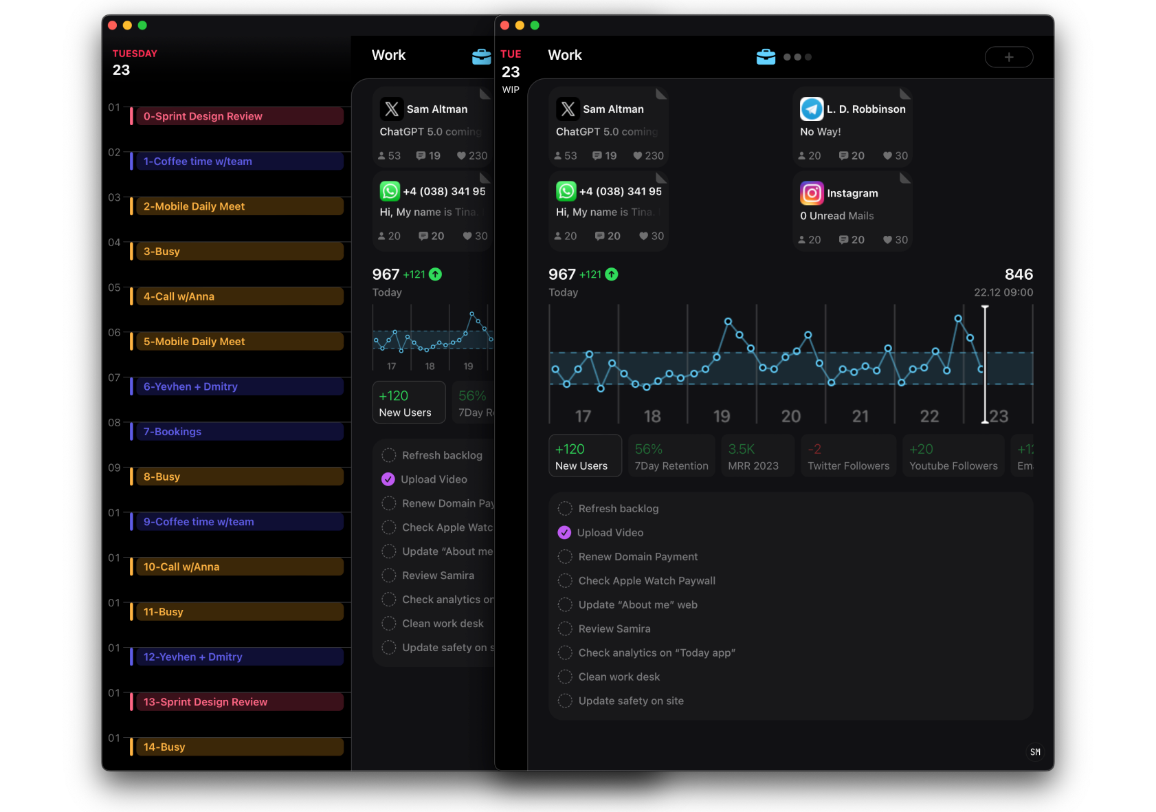Viewport: 1156px width, 812px height.
Task: Mark Clean work desk as done
Action: 565,677
